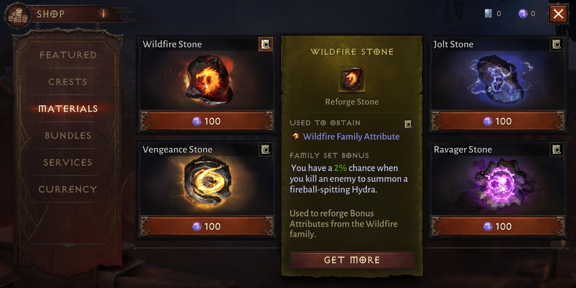Purchase Jolt Stone for 100

[x=498, y=121]
